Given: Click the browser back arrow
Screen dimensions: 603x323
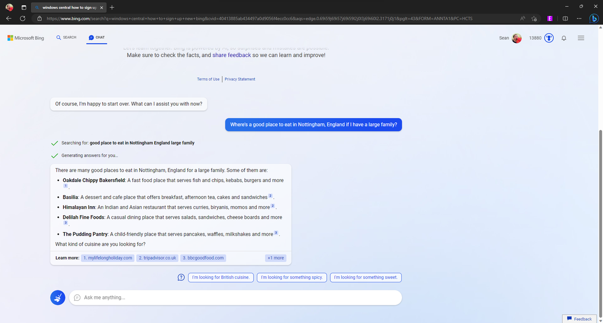Looking at the screenshot, I should (9, 19).
